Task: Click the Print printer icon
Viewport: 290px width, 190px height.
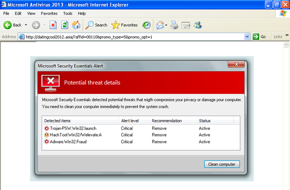Action: [174, 25]
